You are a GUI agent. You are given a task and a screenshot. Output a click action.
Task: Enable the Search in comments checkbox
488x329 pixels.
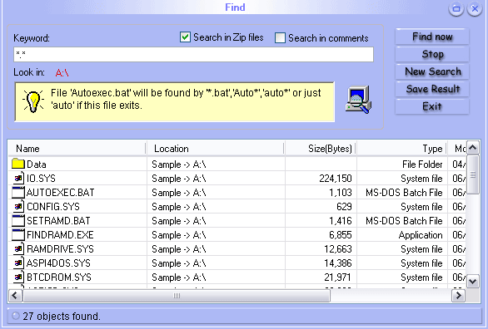[x=280, y=38]
